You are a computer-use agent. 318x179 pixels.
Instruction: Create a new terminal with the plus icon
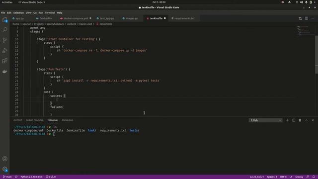tap(287, 120)
